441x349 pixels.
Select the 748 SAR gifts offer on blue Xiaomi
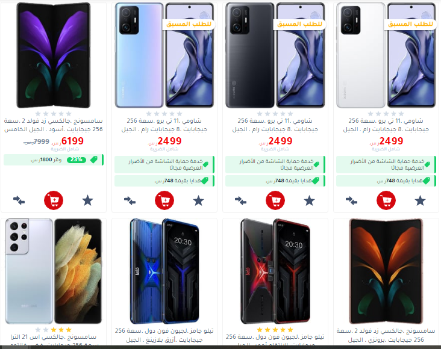click(x=164, y=181)
